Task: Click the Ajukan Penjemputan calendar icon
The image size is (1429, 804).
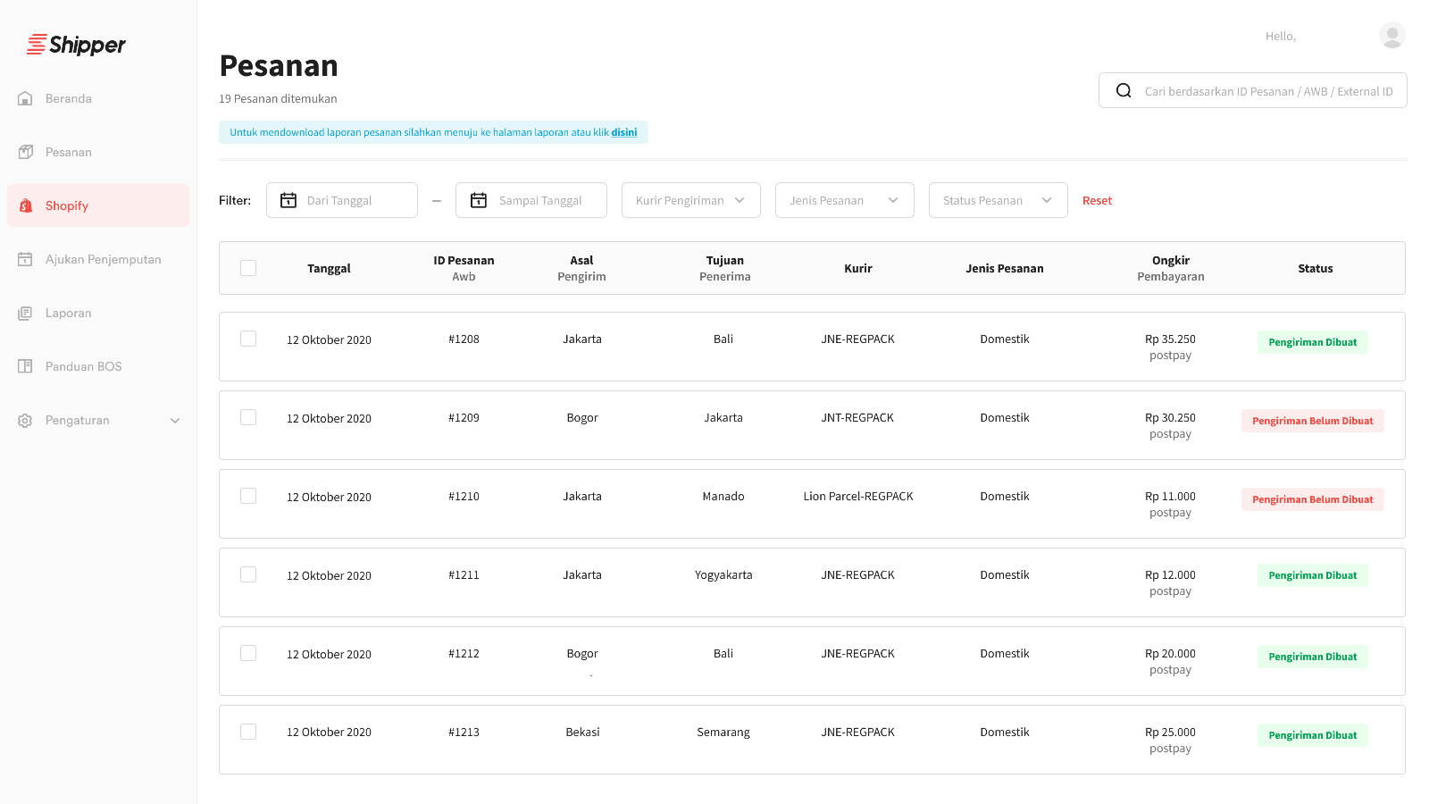Action: (x=25, y=259)
